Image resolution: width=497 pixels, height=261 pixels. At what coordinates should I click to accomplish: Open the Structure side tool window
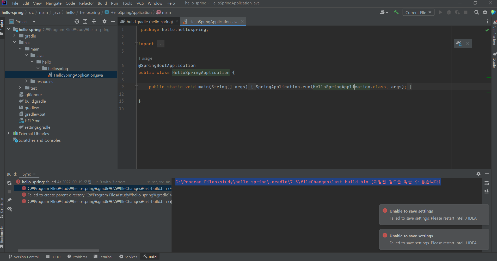(x=2, y=208)
